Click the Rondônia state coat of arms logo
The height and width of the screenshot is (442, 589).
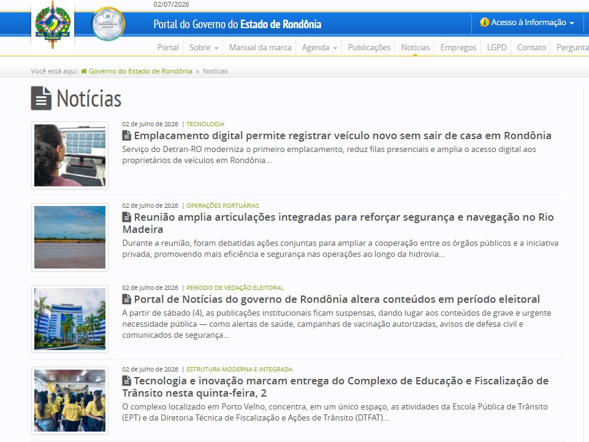click(x=53, y=25)
